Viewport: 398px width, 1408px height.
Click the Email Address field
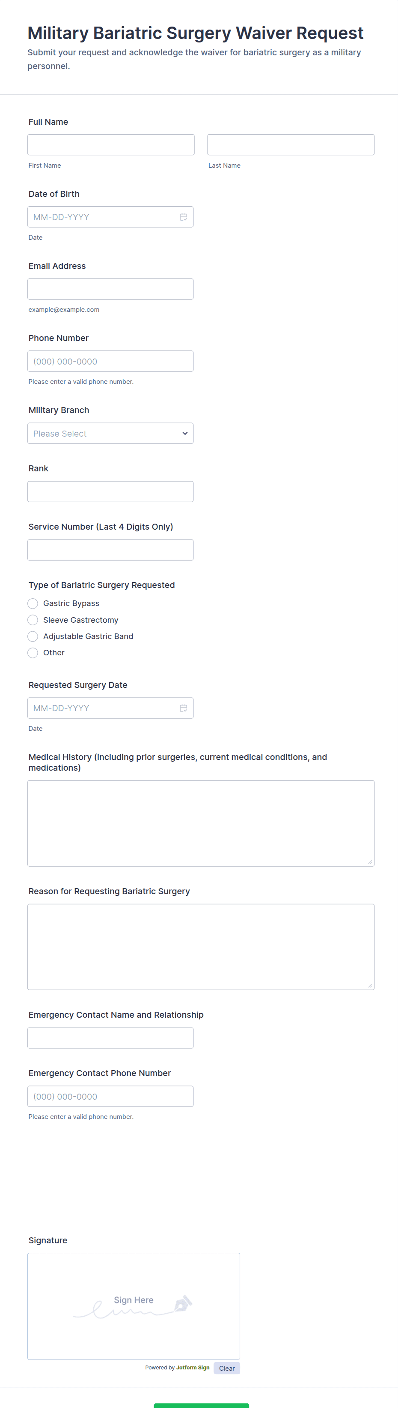pos(110,289)
